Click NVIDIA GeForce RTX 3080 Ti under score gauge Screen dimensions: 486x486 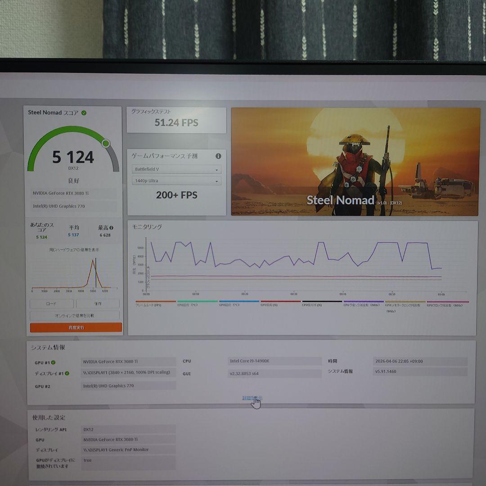(x=74, y=193)
